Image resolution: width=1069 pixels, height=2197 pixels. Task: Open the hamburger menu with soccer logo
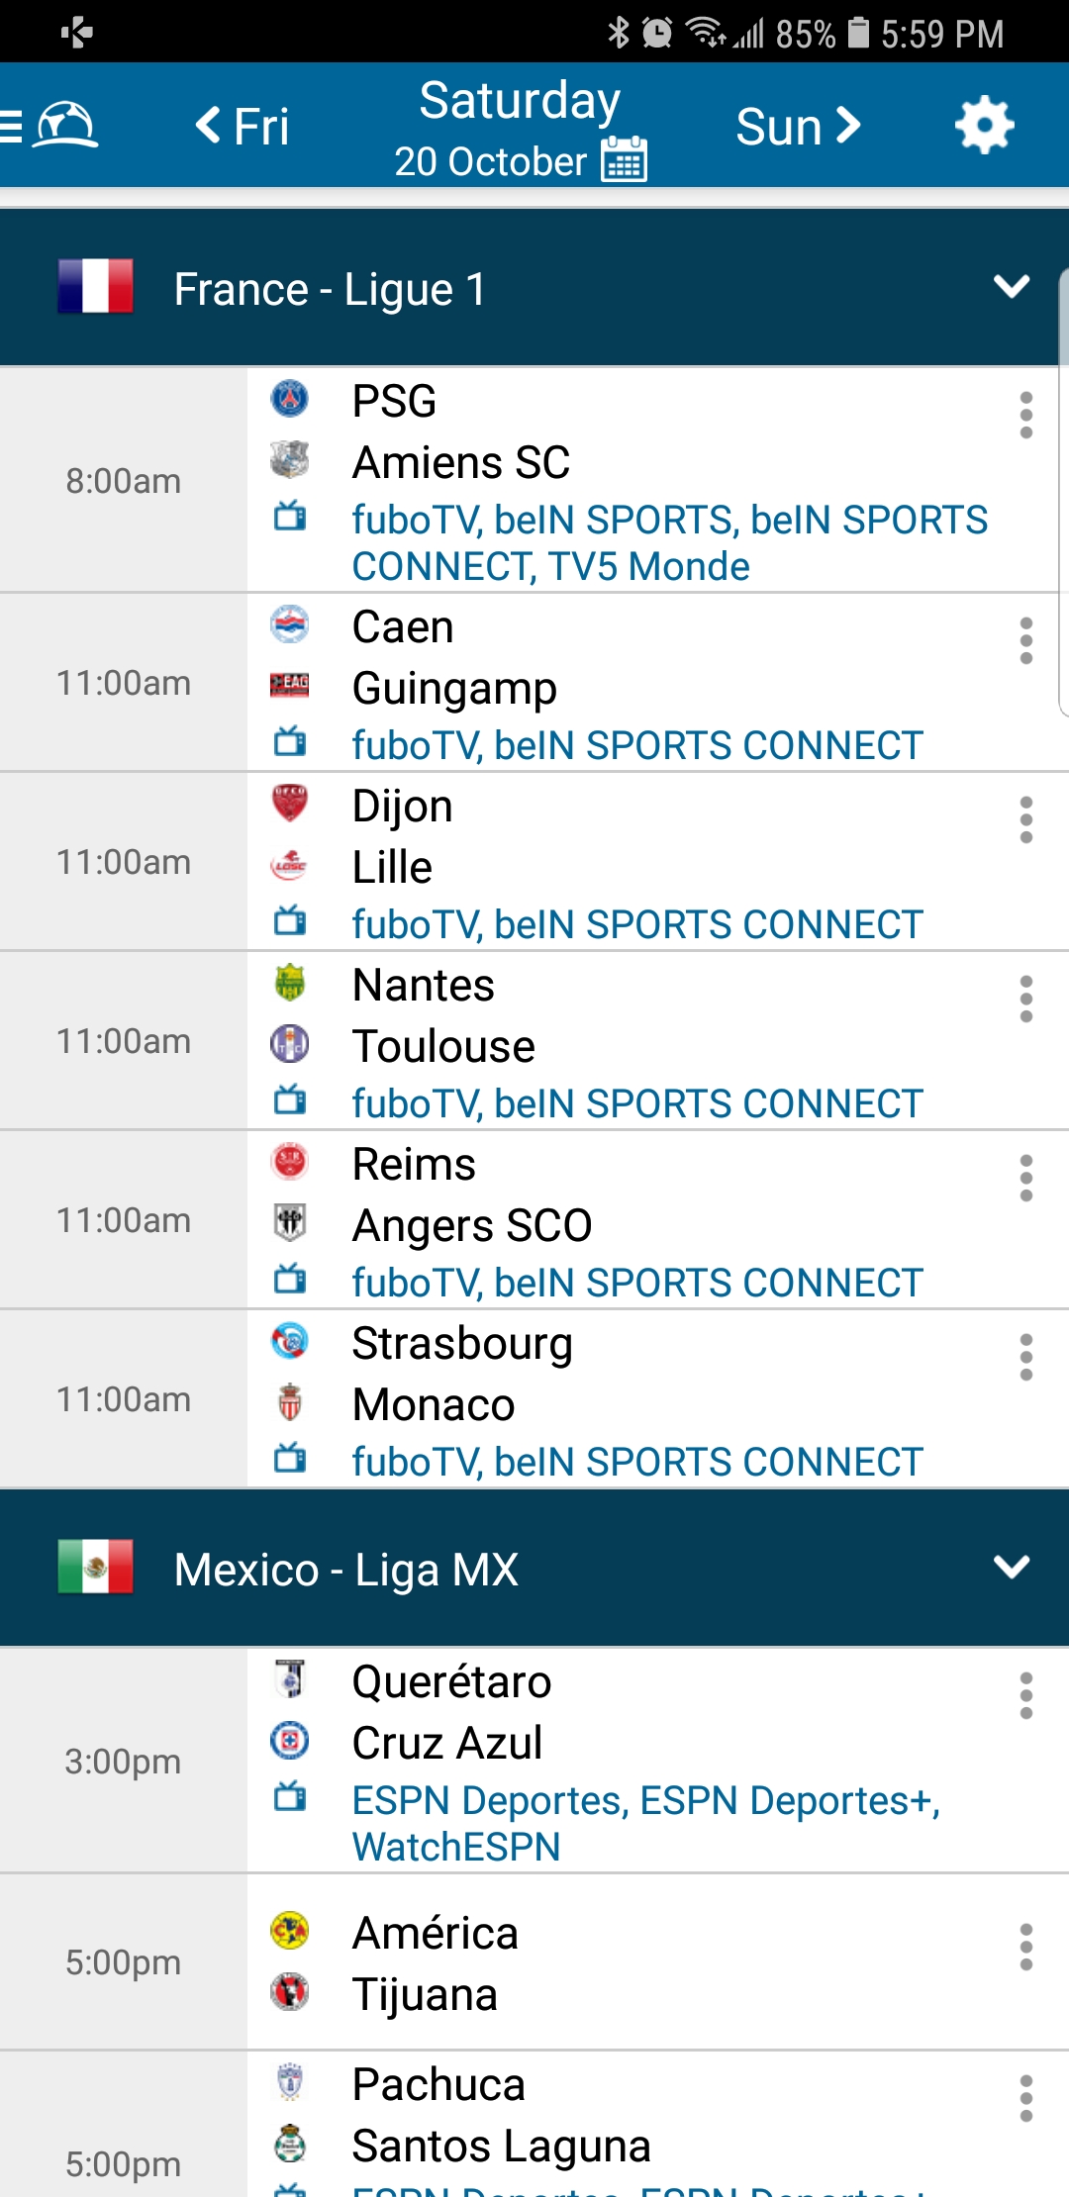[49, 126]
